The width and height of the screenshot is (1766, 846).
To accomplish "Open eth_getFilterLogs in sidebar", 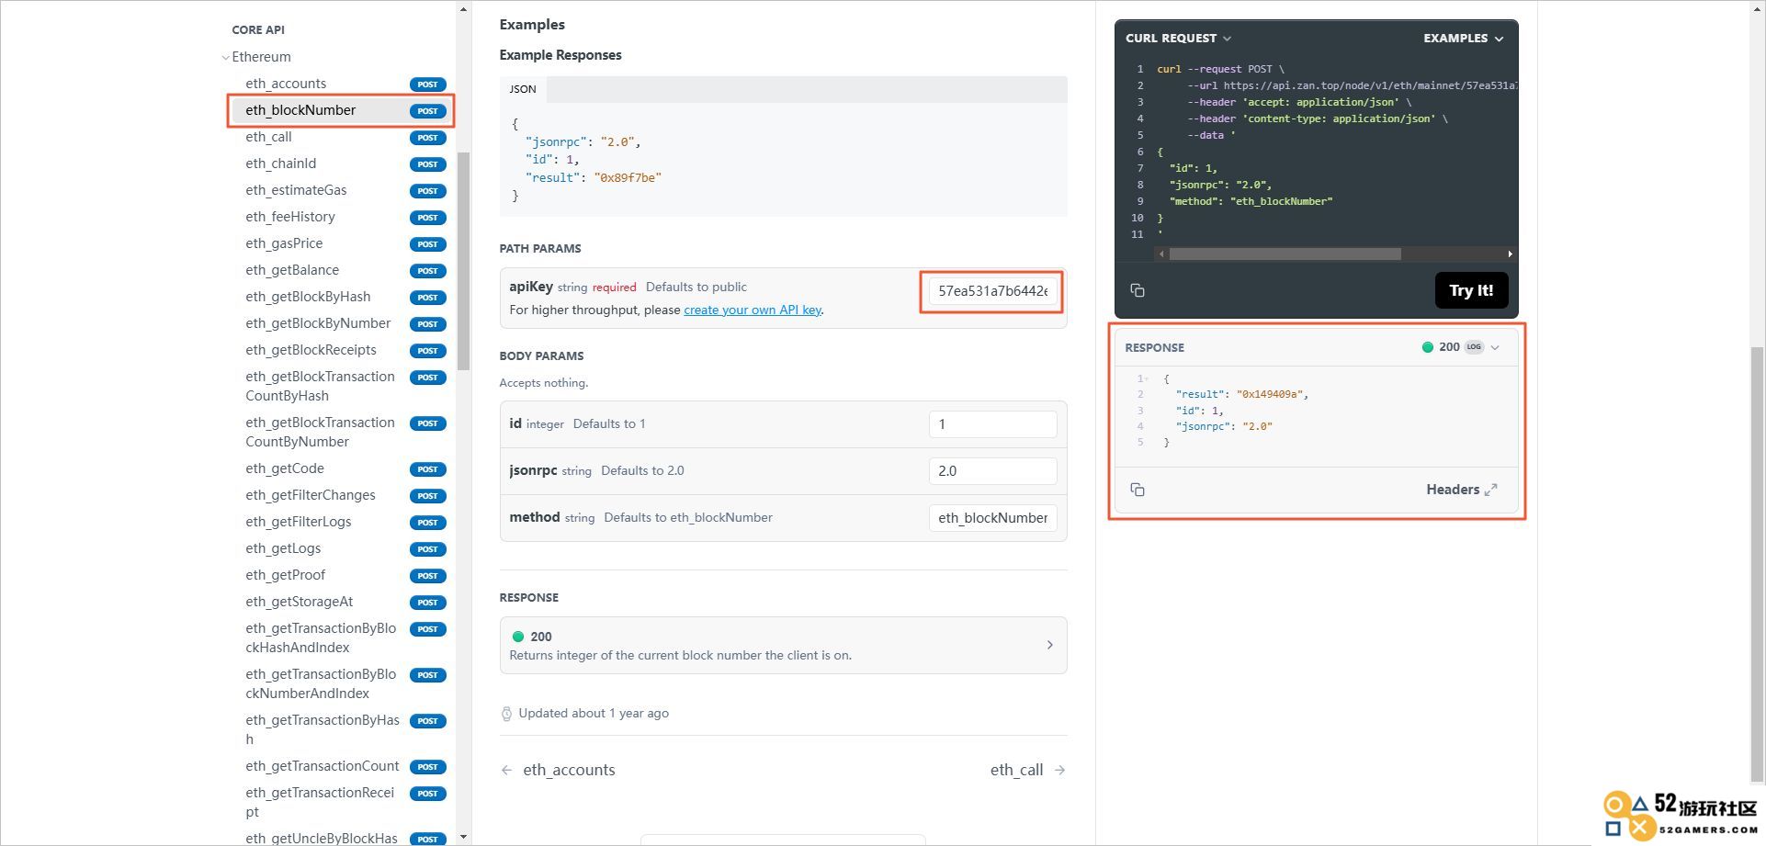I will click(x=340, y=522).
